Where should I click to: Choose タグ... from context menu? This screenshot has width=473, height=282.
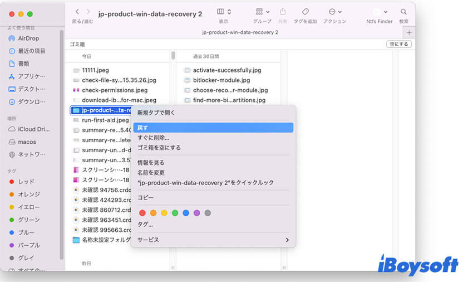click(213, 224)
